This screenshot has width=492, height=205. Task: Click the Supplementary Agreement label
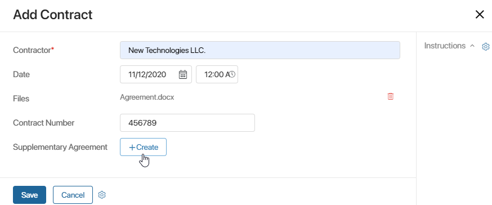[x=60, y=147]
